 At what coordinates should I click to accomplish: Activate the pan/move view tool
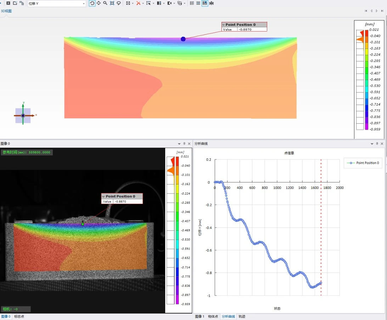click(99, 3)
